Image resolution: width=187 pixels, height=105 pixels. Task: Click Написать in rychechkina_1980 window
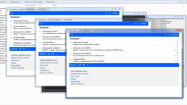(115, 13)
